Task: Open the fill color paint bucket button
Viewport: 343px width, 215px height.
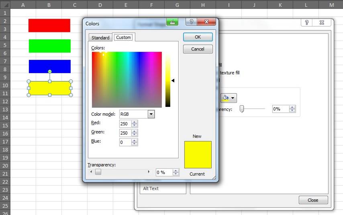Action: tap(225, 98)
